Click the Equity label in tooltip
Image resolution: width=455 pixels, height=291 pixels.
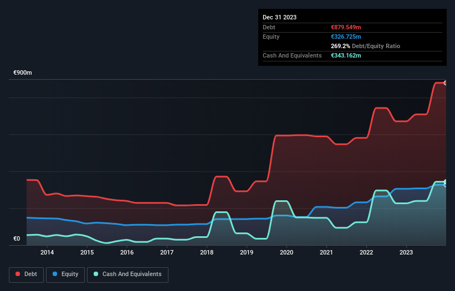[x=271, y=37]
